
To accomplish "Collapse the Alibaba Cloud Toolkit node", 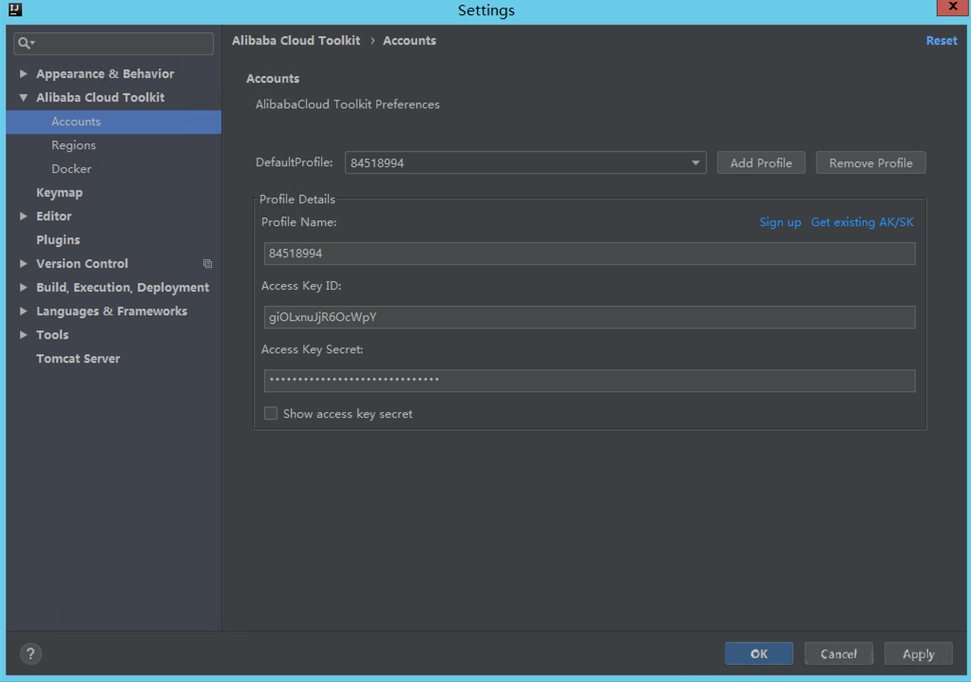I will click(x=23, y=97).
